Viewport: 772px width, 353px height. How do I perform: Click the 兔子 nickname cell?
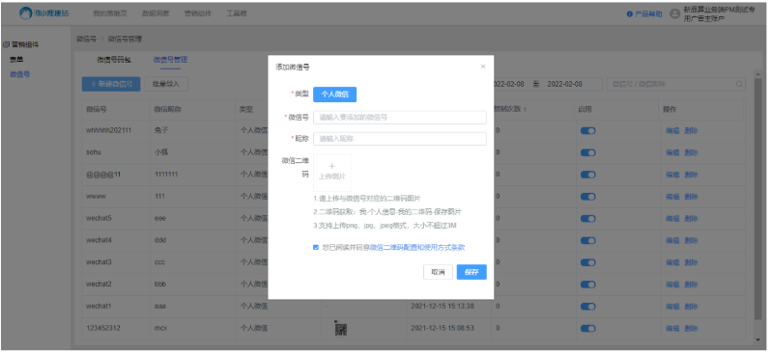161,131
